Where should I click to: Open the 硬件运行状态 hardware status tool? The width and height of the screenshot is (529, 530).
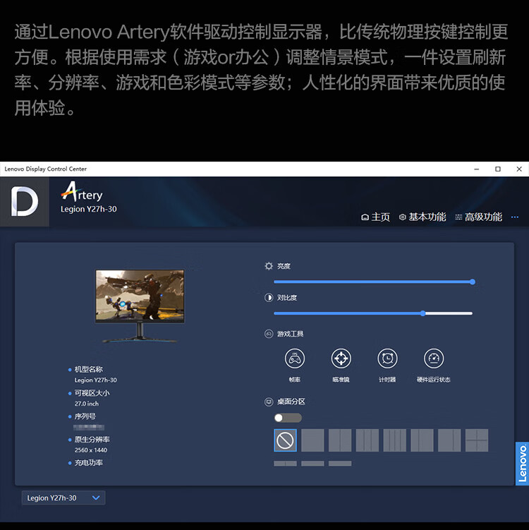pyautogui.click(x=433, y=359)
